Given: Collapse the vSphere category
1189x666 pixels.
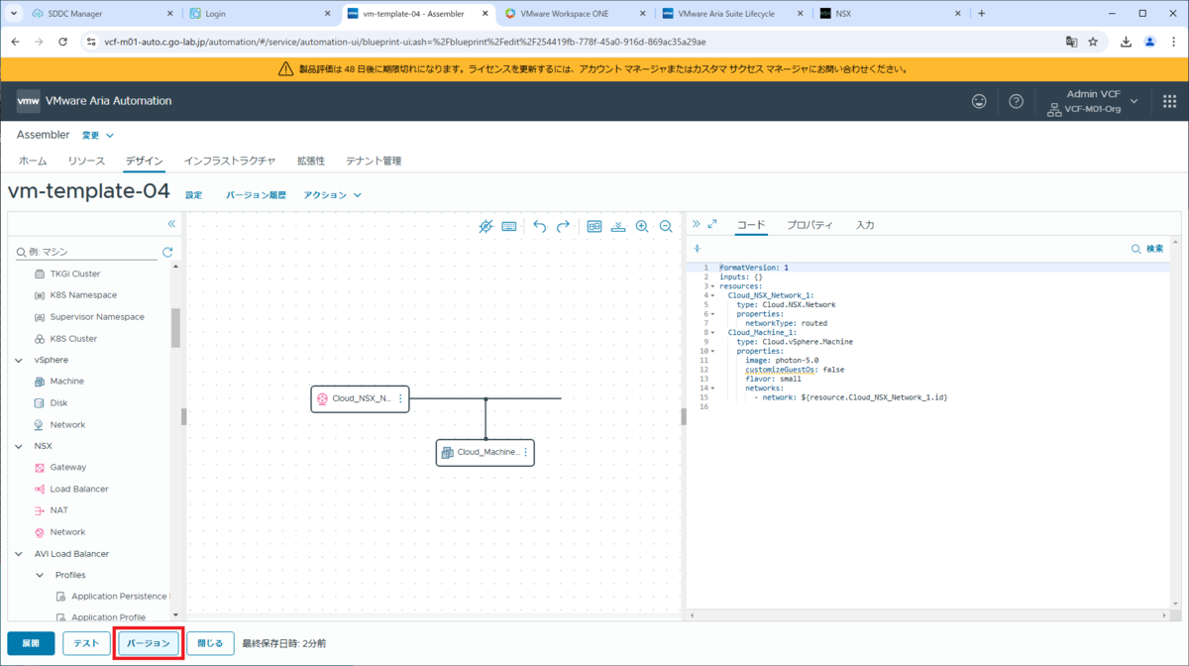Looking at the screenshot, I should pos(19,360).
